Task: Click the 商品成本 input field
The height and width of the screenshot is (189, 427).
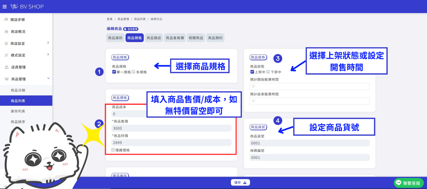Action: coord(129,114)
